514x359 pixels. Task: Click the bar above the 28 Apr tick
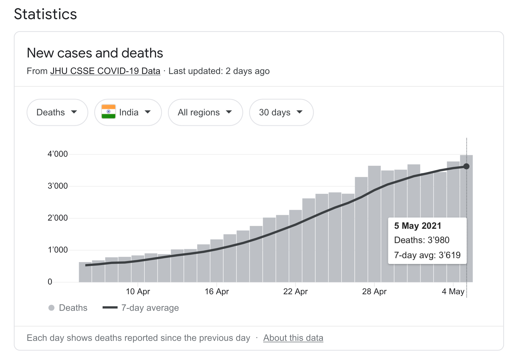point(374,224)
